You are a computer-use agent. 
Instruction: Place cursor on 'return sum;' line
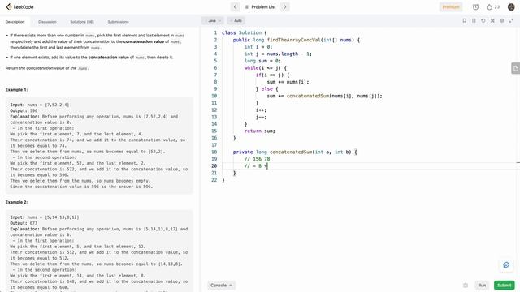click(260, 131)
